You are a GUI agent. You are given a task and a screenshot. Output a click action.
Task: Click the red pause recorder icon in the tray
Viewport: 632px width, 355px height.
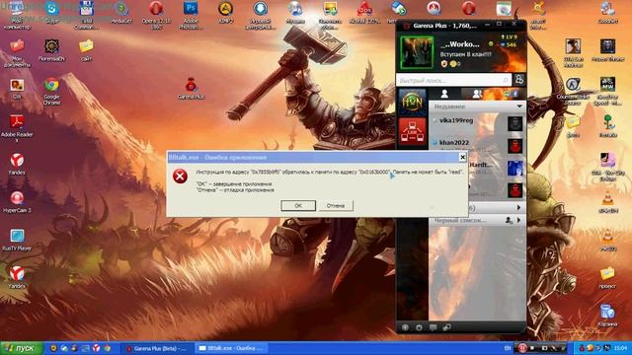click(522, 348)
